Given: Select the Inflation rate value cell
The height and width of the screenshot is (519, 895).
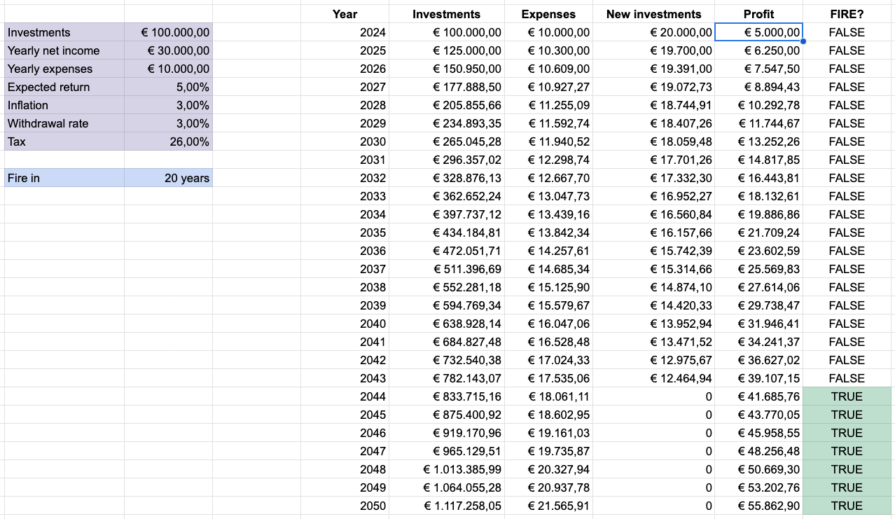Looking at the screenshot, I should [168, 105].
